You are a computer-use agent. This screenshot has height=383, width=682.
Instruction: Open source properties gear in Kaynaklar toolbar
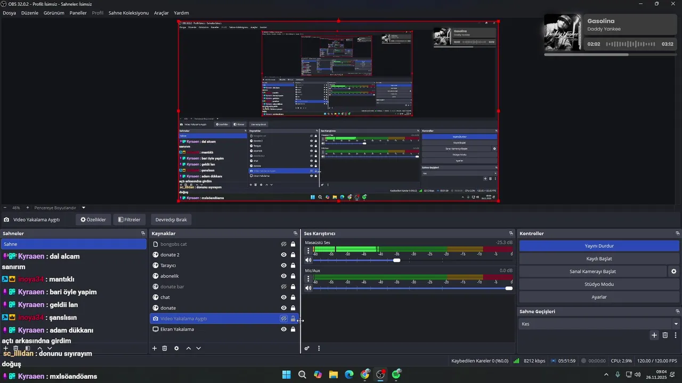(x=176, y=348)
